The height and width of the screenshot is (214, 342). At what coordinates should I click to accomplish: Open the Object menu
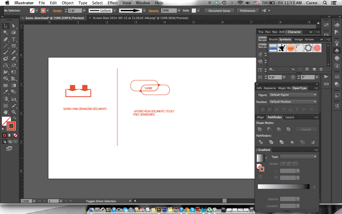click(x=68, y=3)
